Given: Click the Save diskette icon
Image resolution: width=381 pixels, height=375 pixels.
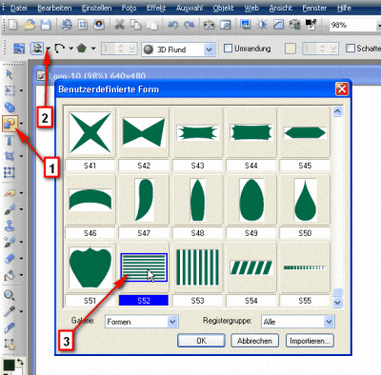Looking at the screenshot, I should (46, 25).
